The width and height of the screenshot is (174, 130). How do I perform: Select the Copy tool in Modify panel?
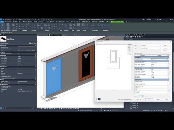tap(42, 28)
